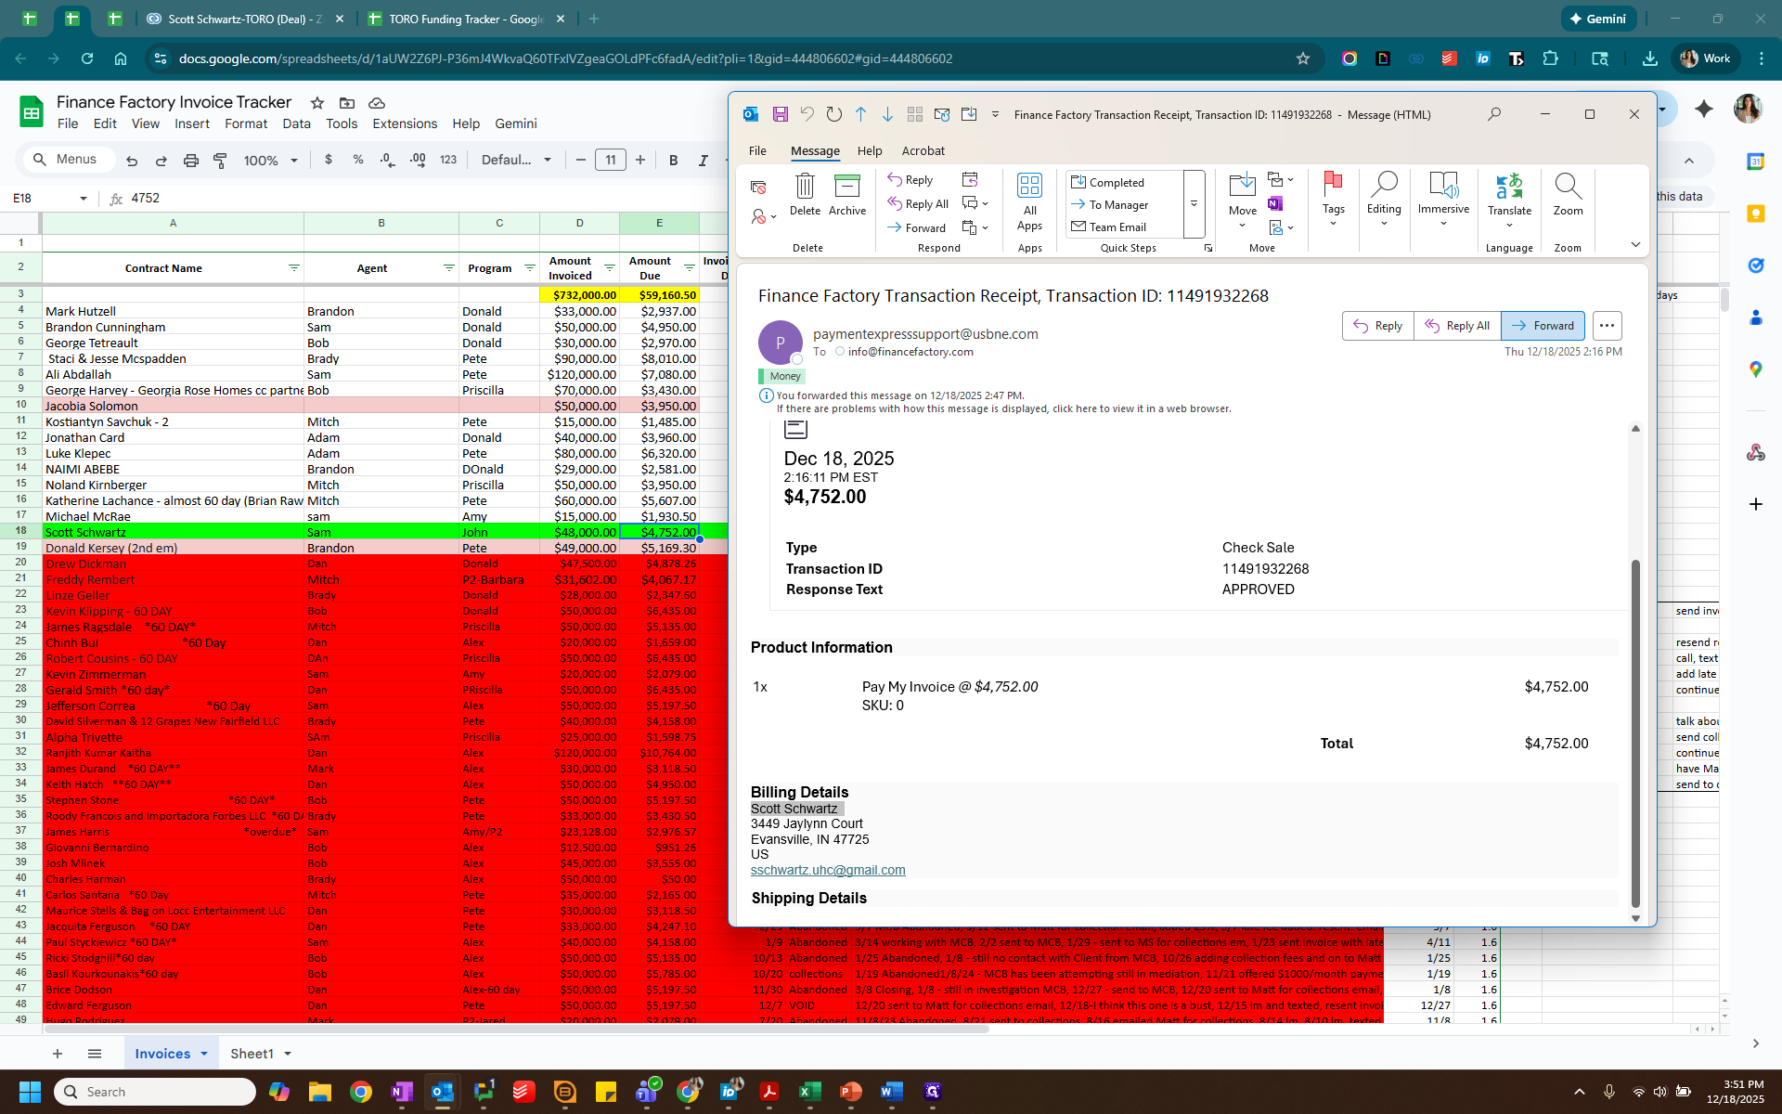Toggle italic formatting in Sheets toolbar

(x=703, y=161)
